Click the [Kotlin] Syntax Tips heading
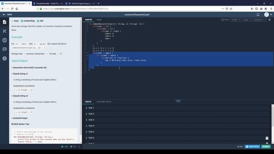274x154 pixels. tap(20, 124)
